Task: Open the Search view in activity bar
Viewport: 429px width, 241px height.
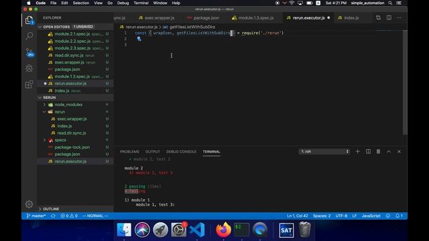Action: 29,35
